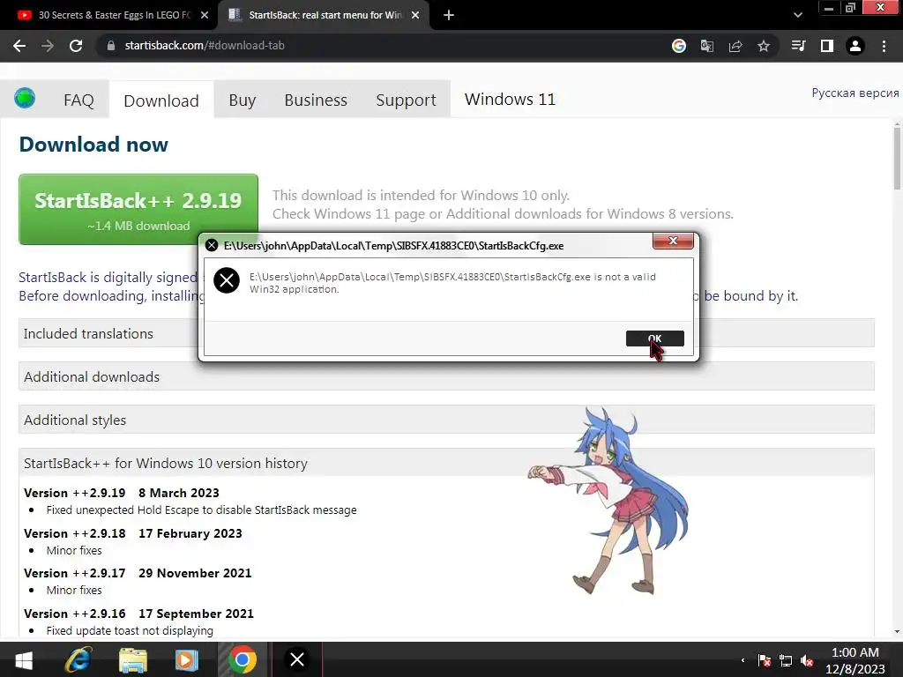This screenshot has width=903, height=677.
Task: Click the error dialog taskbar icon
Action: [x=297, y=659]
